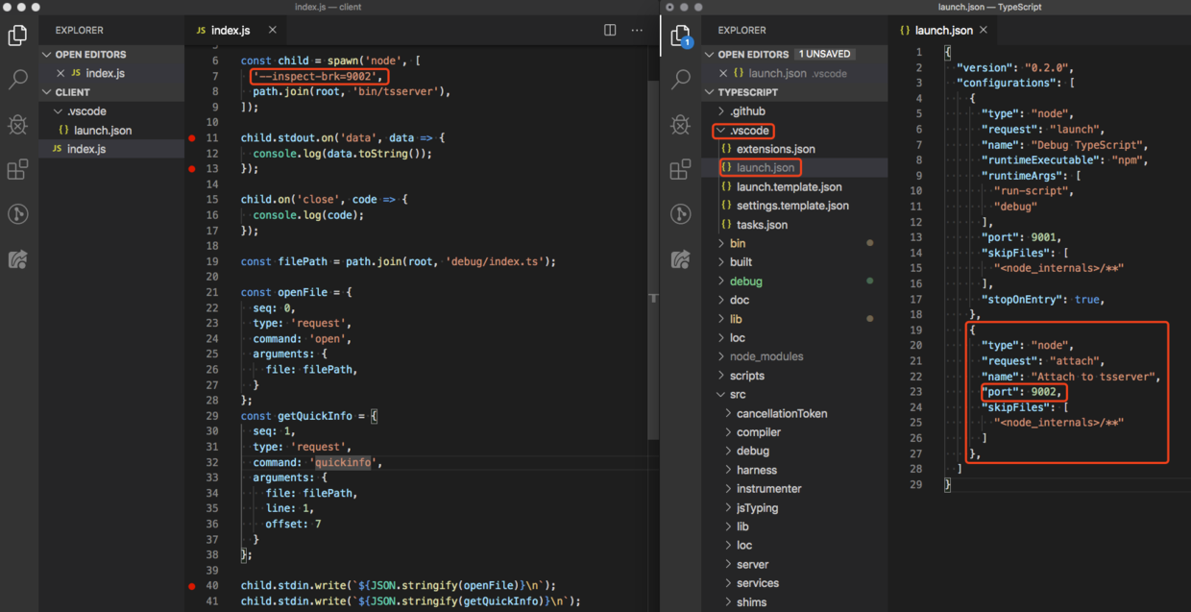Screen dimensions: 1191x612
Task: Open the Search view in the left window
Action: (17, 80)
